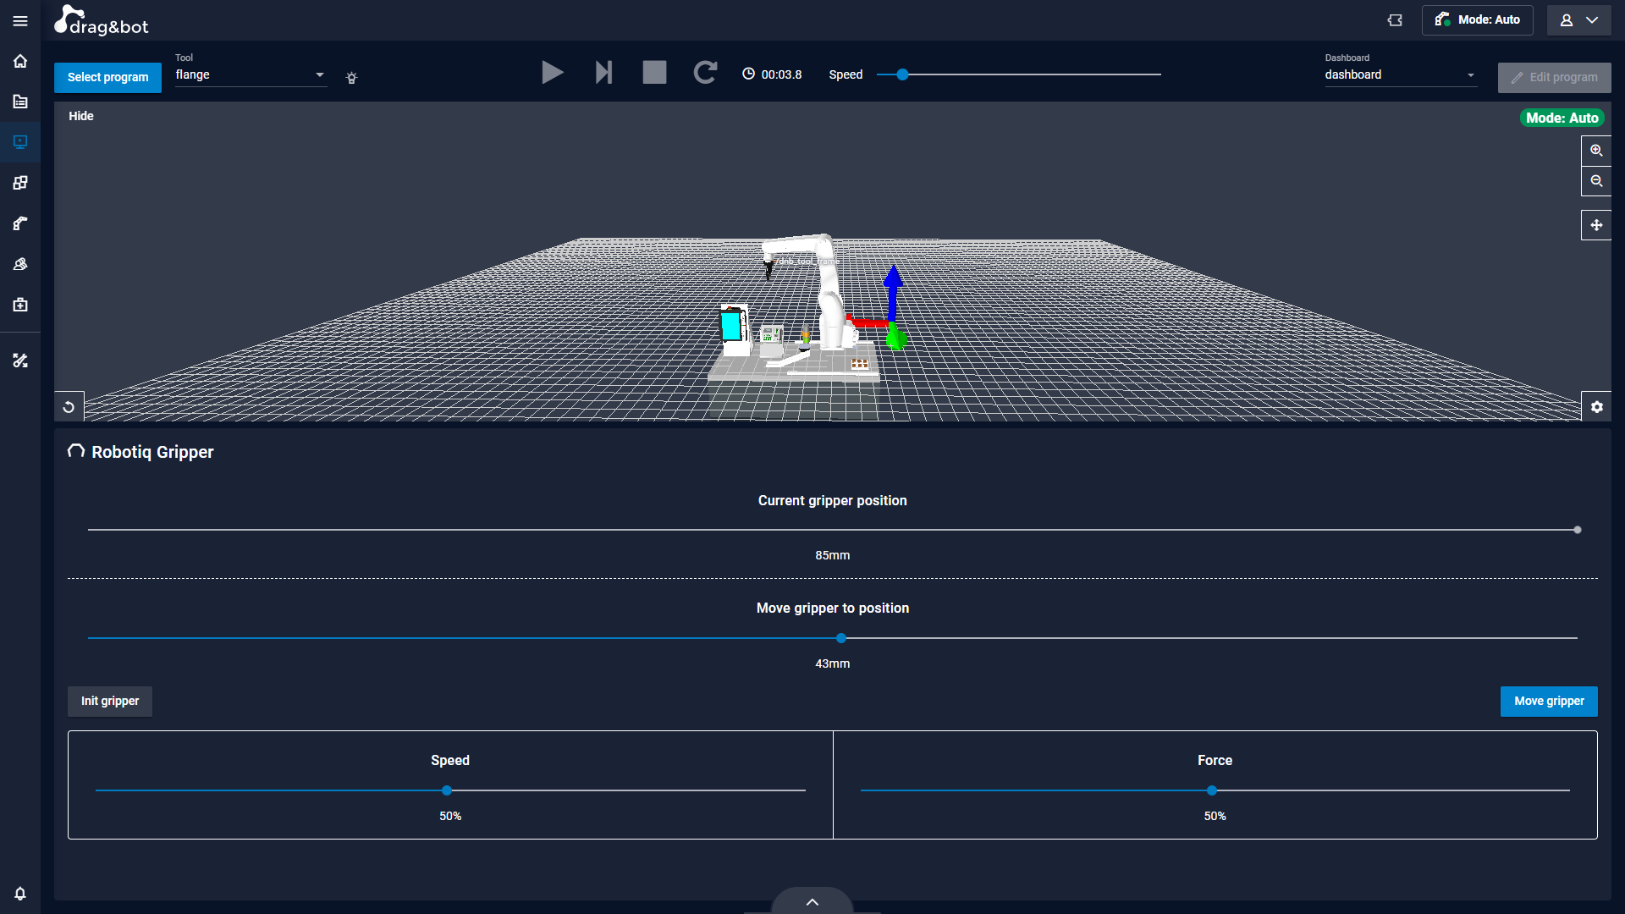Zoom out of the 3D view
The width and height of the screenshot is (1625, 914).
click(x=1596, y=181)
